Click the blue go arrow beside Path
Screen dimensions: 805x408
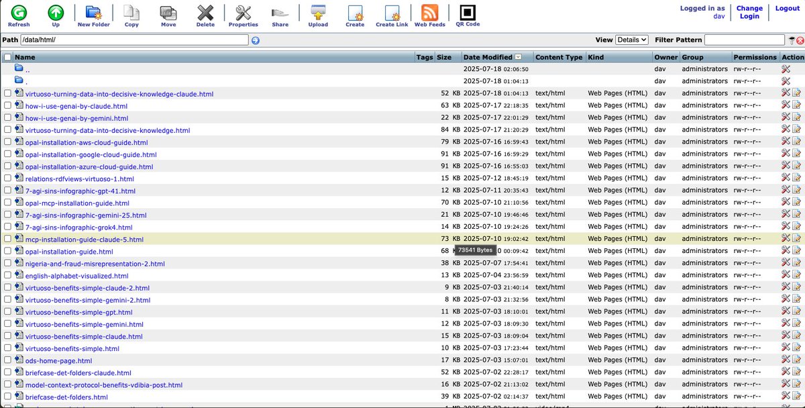pyautogui.click(x=256, y=40)
